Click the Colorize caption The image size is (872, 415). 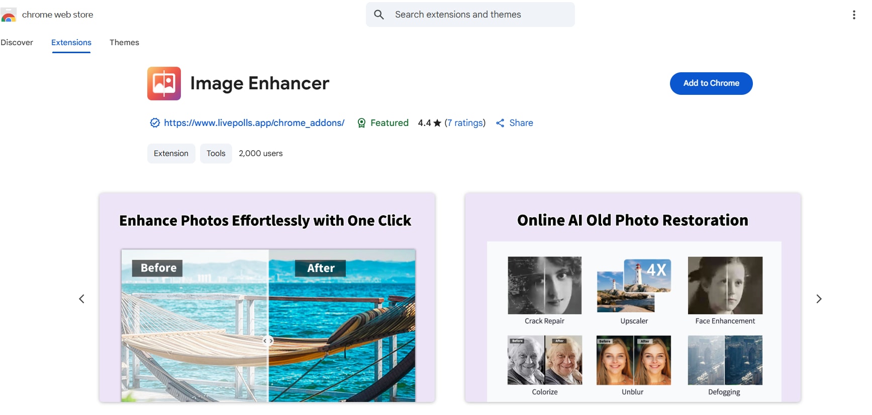click(x=545, y=392)
